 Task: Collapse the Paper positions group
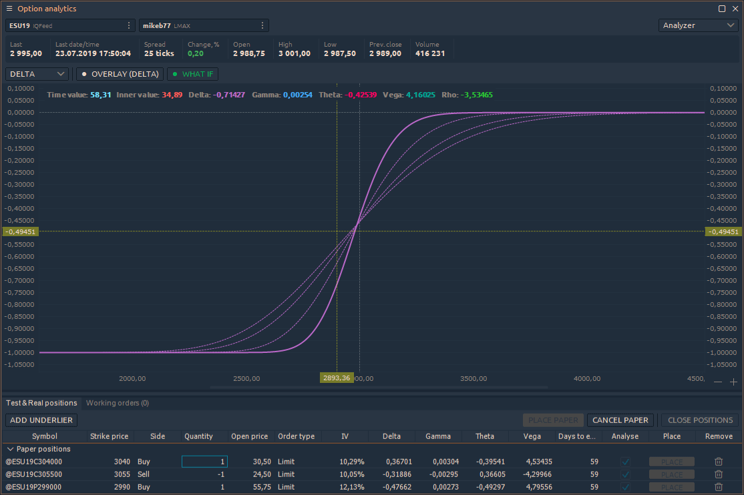tap(10, 449)
